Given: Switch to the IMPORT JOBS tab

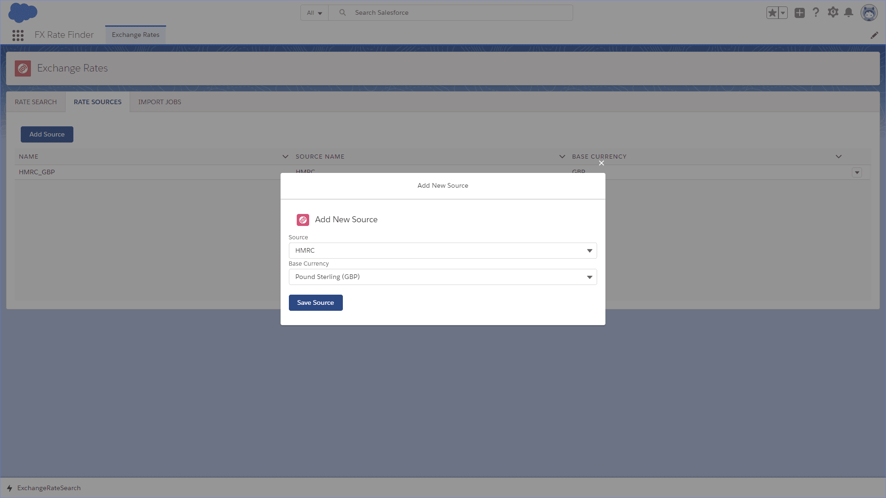Looking at the screenshot, I should click(x=159, y=101).
